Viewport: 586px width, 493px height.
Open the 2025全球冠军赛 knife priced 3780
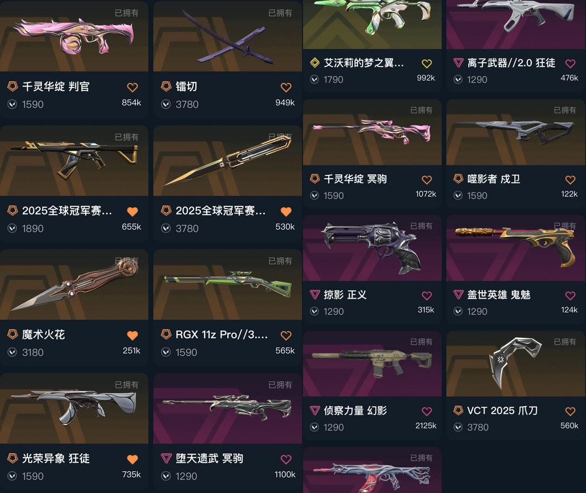(227, 161)
